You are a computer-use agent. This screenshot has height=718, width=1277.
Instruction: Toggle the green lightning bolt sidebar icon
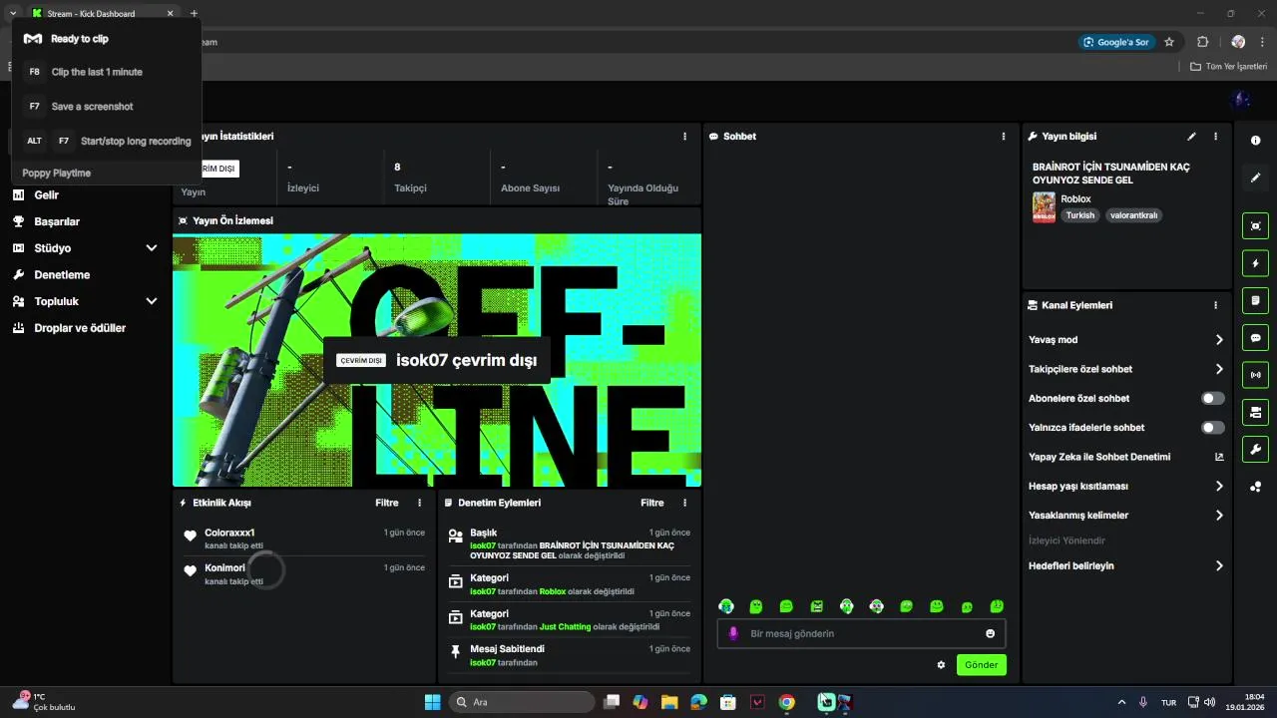(1255, 263)
